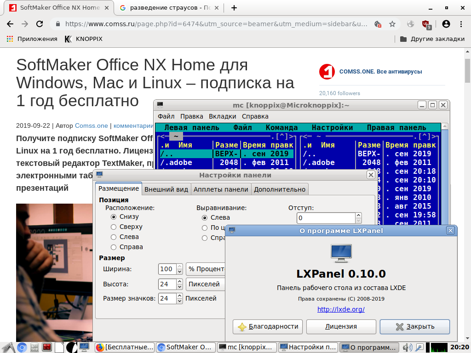This screenshot has height=353, width=471.
Task: Open the KNOPPIX bookmark
Action: point(84,39)
